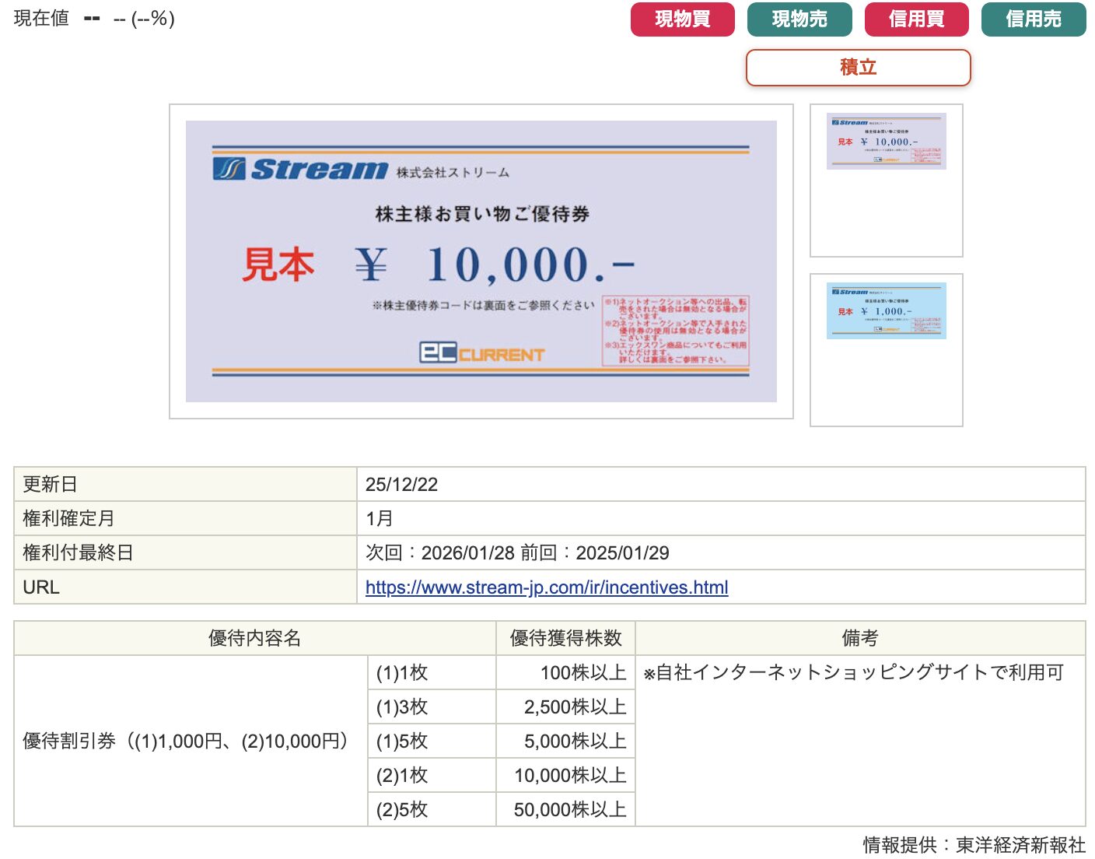This screenshot has height=859, width=1095.
Task: Select the light blue 1,000 yen coupon thumbnail
Action: 886,311
